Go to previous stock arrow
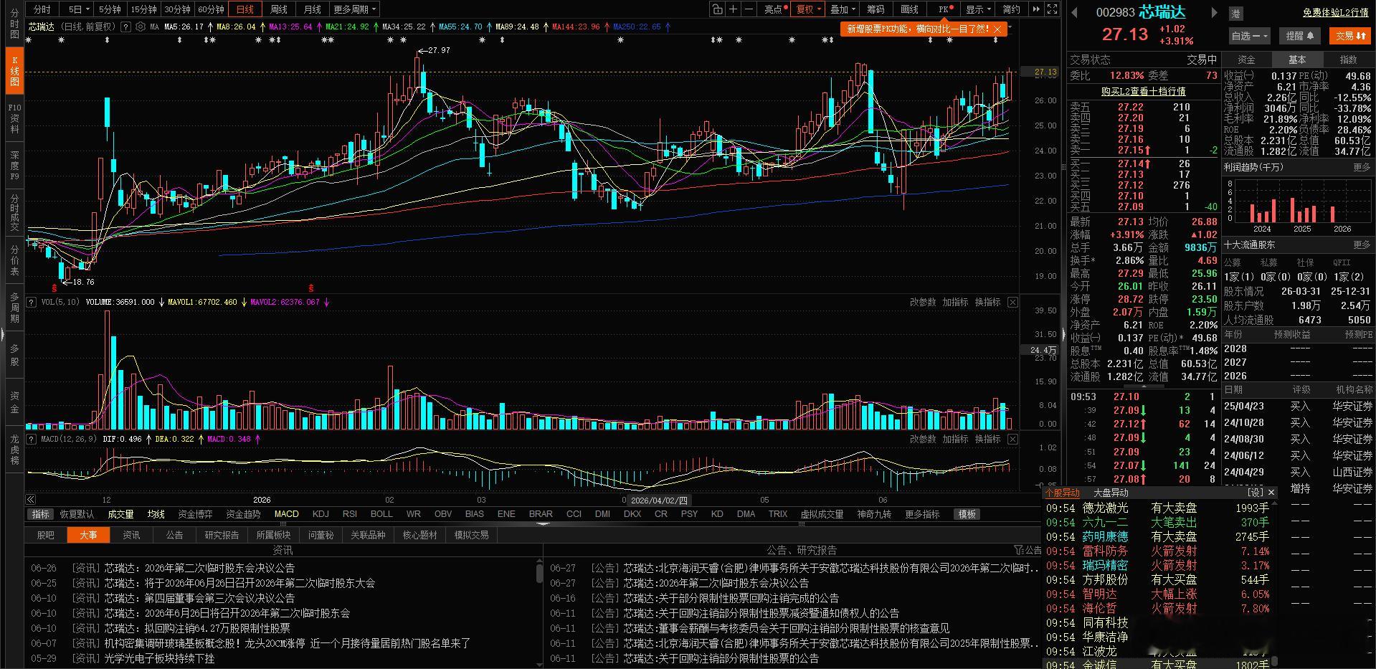1376x669 pixels. coord(1075,12)
